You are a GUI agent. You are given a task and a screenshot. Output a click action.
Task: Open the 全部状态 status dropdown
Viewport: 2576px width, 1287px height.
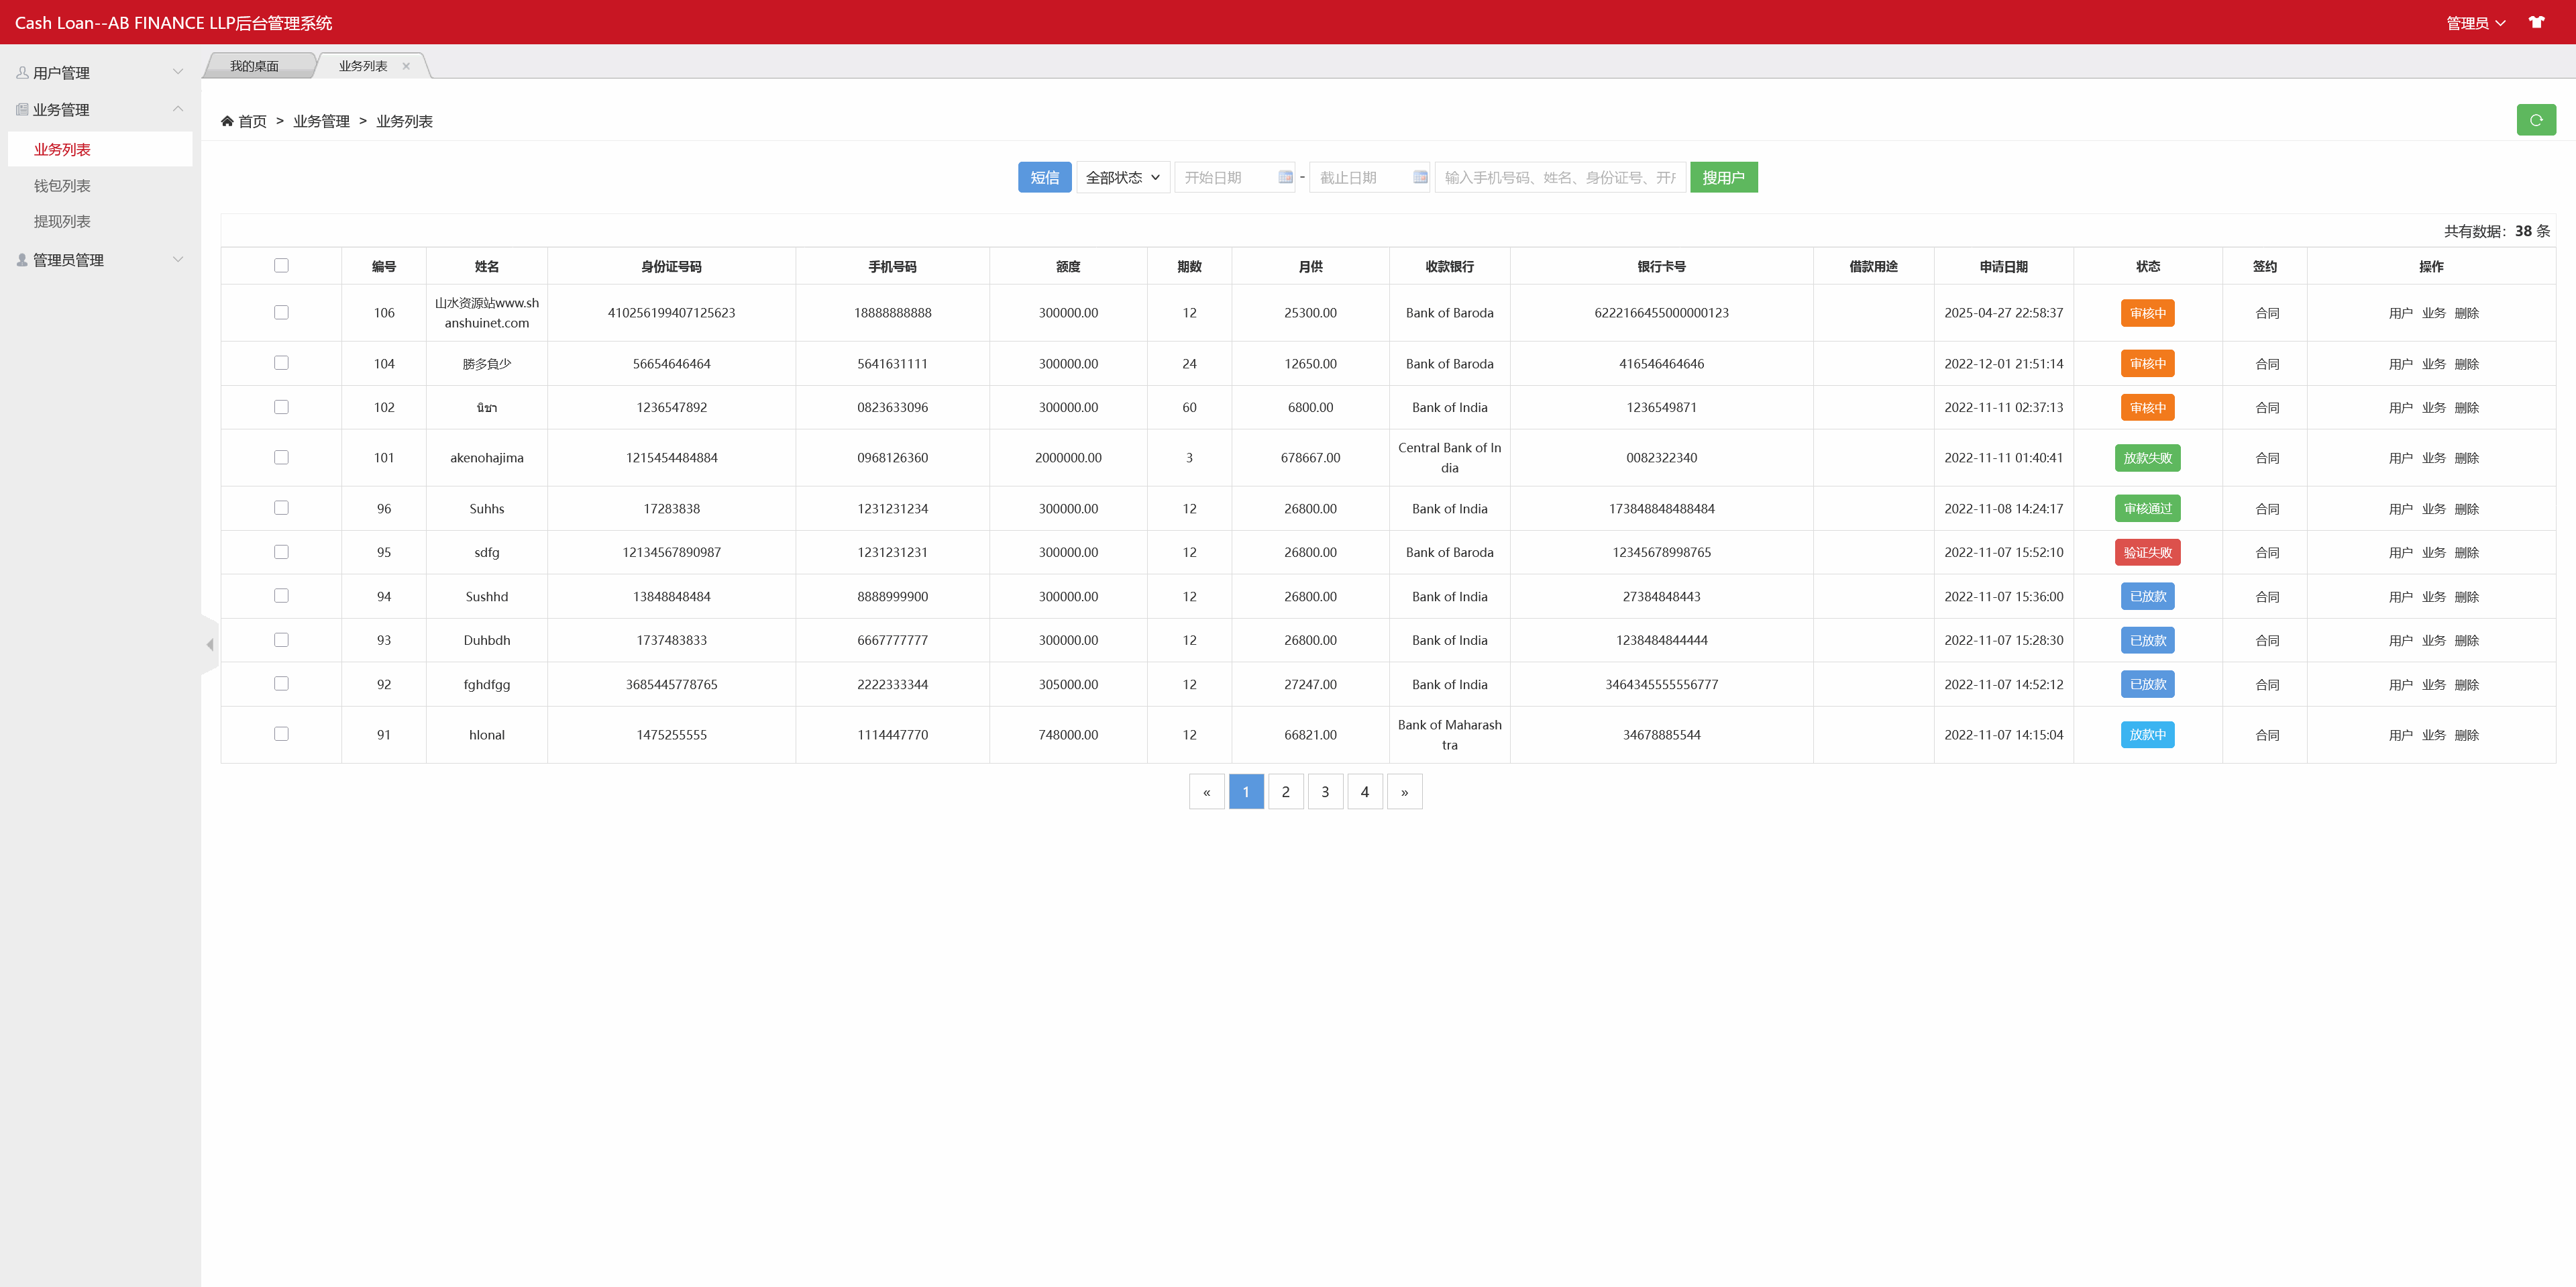click(1122, 177)
